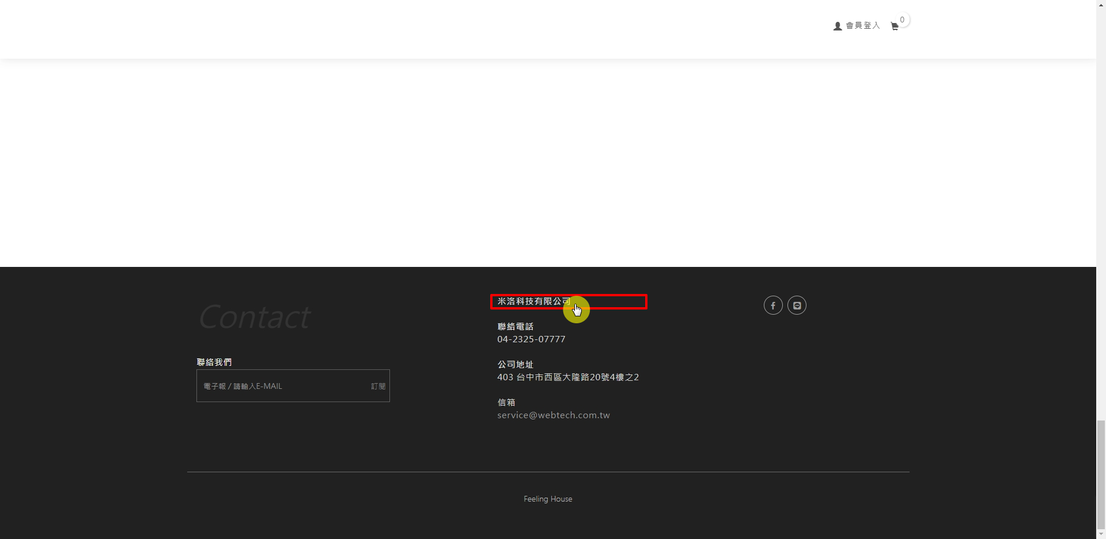Click the vertical scrollbar thumb
Screen dimensions: 1106x539
[1101, 474]
